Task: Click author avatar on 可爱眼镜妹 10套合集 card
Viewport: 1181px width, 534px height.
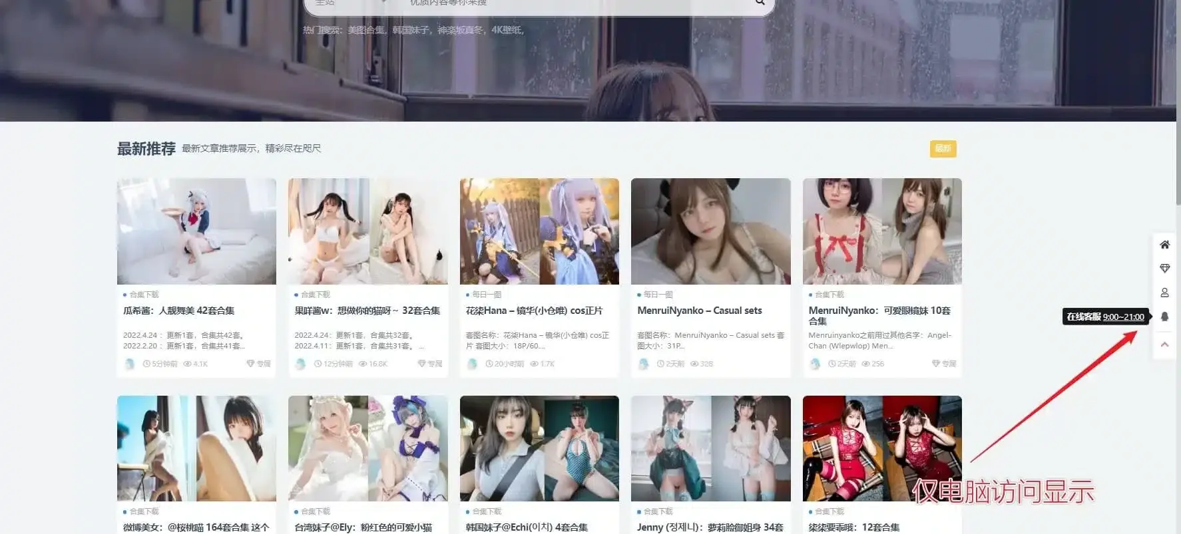Action: pyautogui.click(x=815, y=364)
